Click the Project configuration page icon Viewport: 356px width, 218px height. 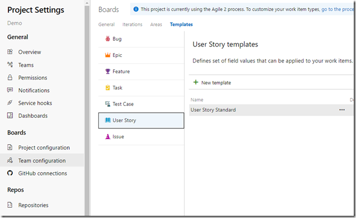(x=10, y=147)
